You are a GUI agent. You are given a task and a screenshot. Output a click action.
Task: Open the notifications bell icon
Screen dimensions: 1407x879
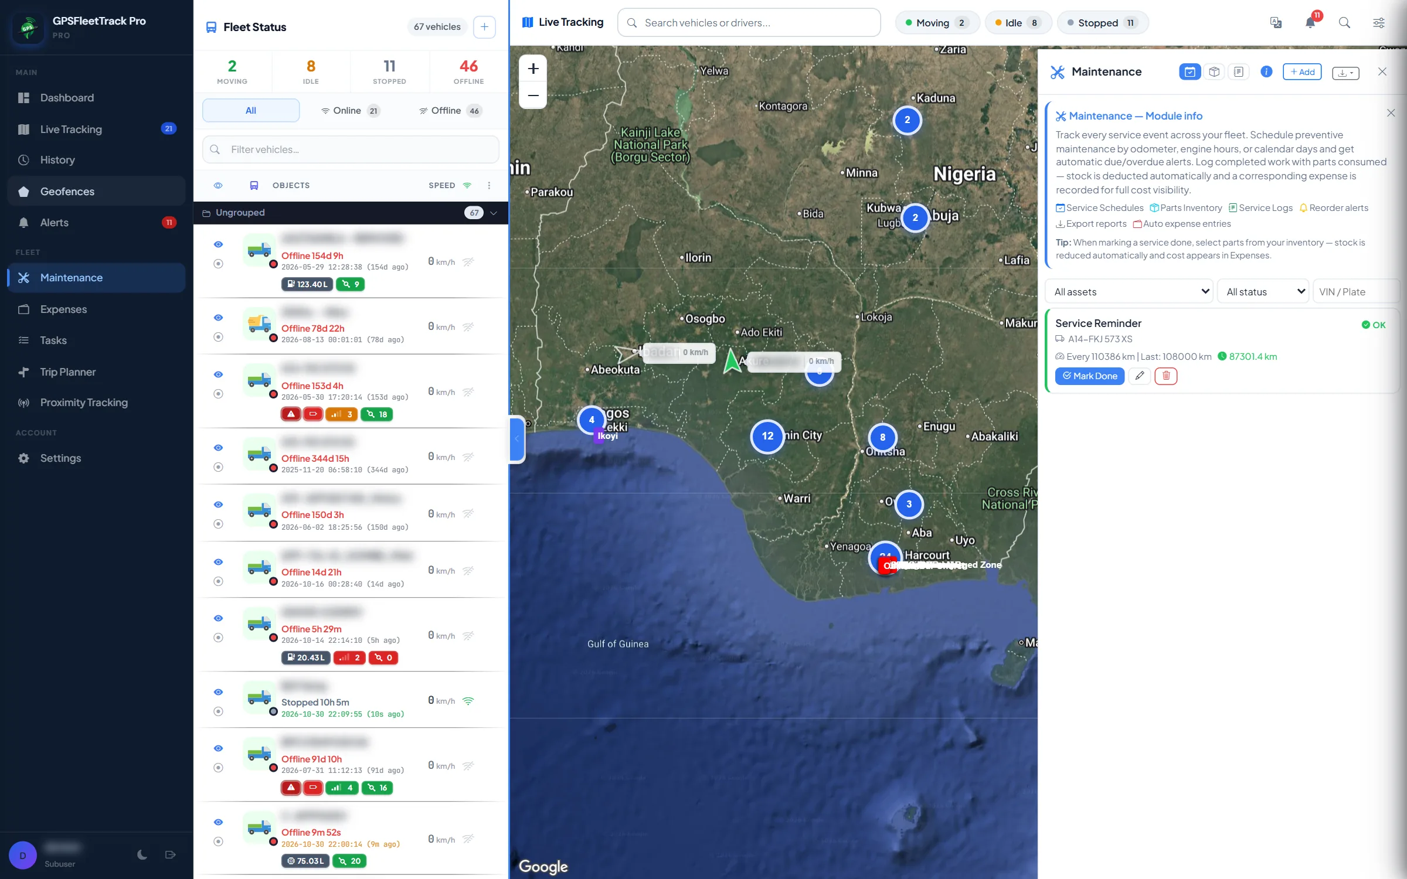coord(1310,23)
